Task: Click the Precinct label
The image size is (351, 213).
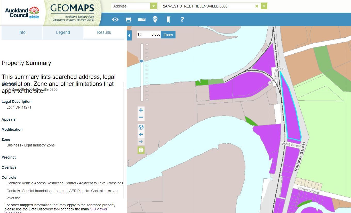Action: tap(9, 157)
